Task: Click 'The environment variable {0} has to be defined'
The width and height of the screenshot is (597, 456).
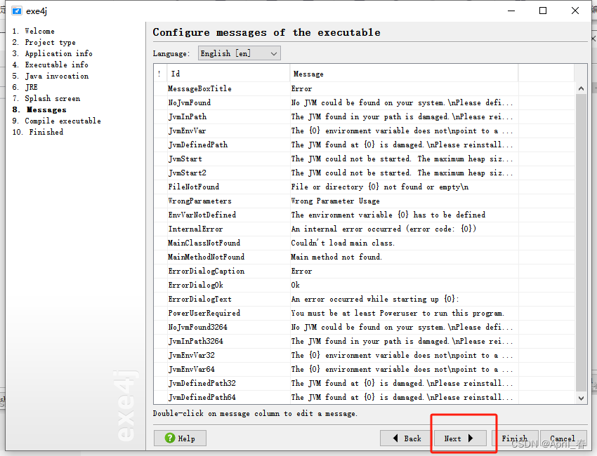Action: (388, 215)
